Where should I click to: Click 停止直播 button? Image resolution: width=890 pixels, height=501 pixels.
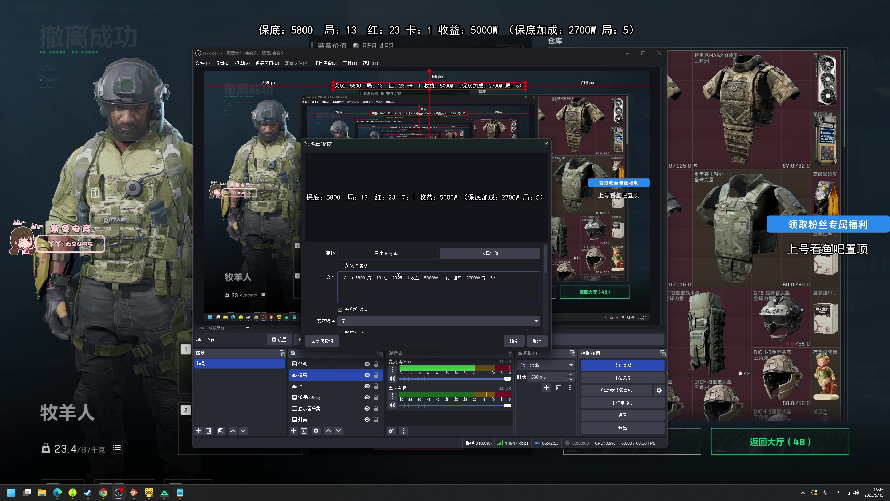coord(622,365)
